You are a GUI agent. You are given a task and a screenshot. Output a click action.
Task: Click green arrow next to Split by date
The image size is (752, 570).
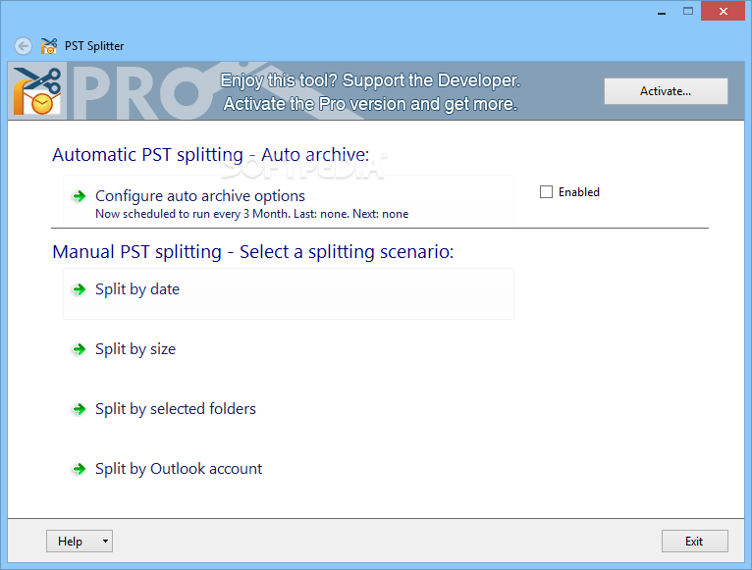click(80, 289)
